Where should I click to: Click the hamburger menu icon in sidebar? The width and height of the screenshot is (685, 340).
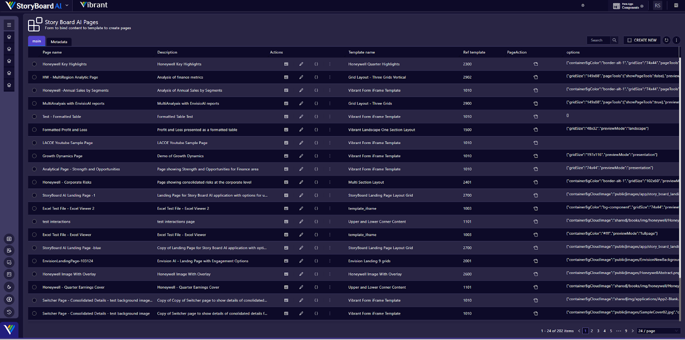click(x=9, y=25)
